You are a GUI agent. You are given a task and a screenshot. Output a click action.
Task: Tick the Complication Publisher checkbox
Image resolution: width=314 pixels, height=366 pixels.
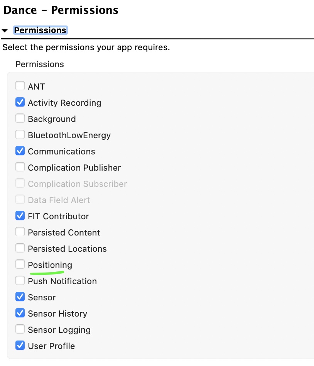[20, 167]
